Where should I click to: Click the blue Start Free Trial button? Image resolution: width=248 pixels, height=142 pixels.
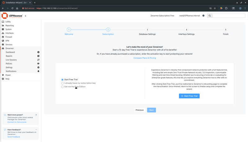[x=189, y=96]
